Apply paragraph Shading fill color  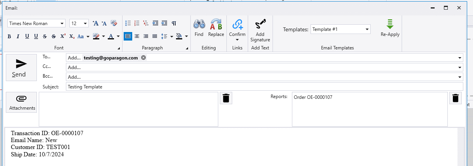(179, 36)
